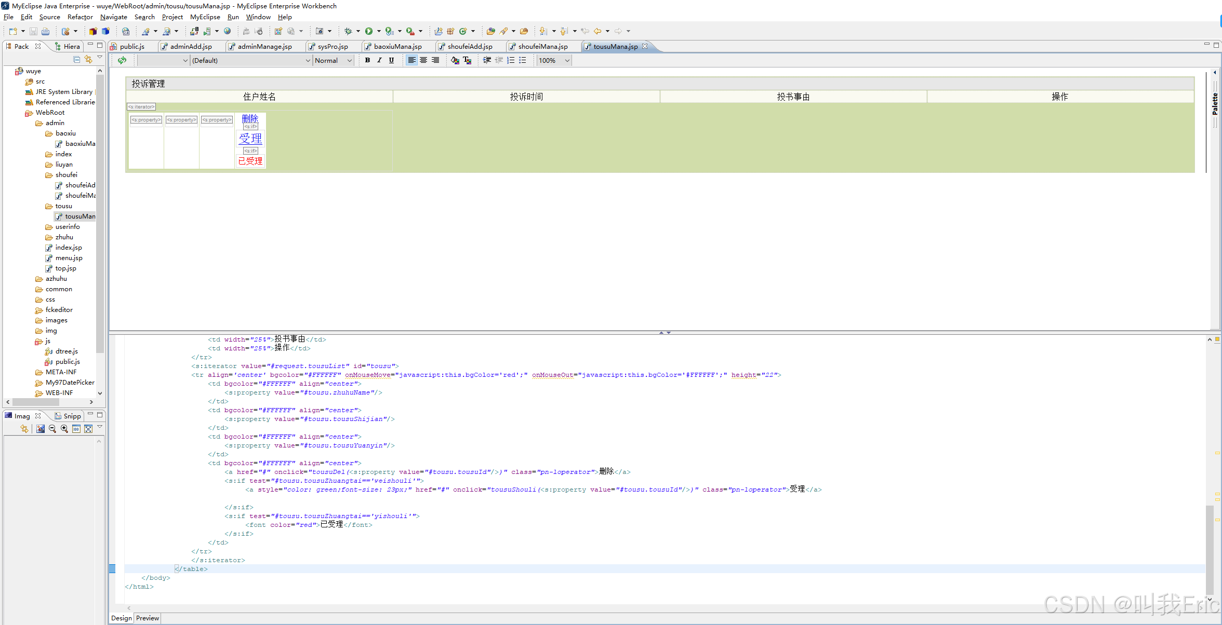
Task: Click Link with Editor in Package Explorer
Action: click(x=88, y=59)
